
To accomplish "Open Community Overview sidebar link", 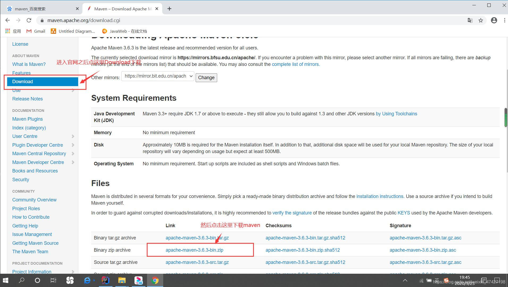I will pos(34,200).
